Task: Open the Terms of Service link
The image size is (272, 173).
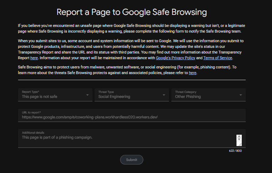Action: (x=218, y=58)
